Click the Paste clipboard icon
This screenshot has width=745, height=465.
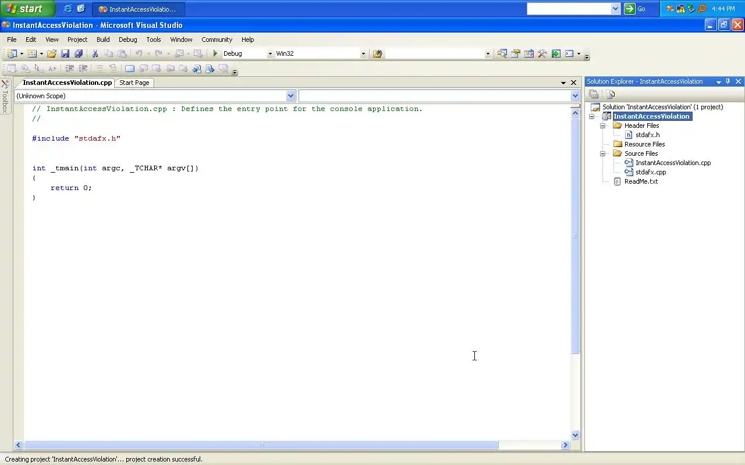(122, 53)
